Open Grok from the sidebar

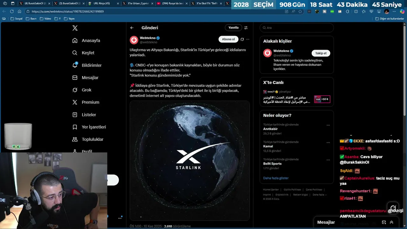click(82, 90)
